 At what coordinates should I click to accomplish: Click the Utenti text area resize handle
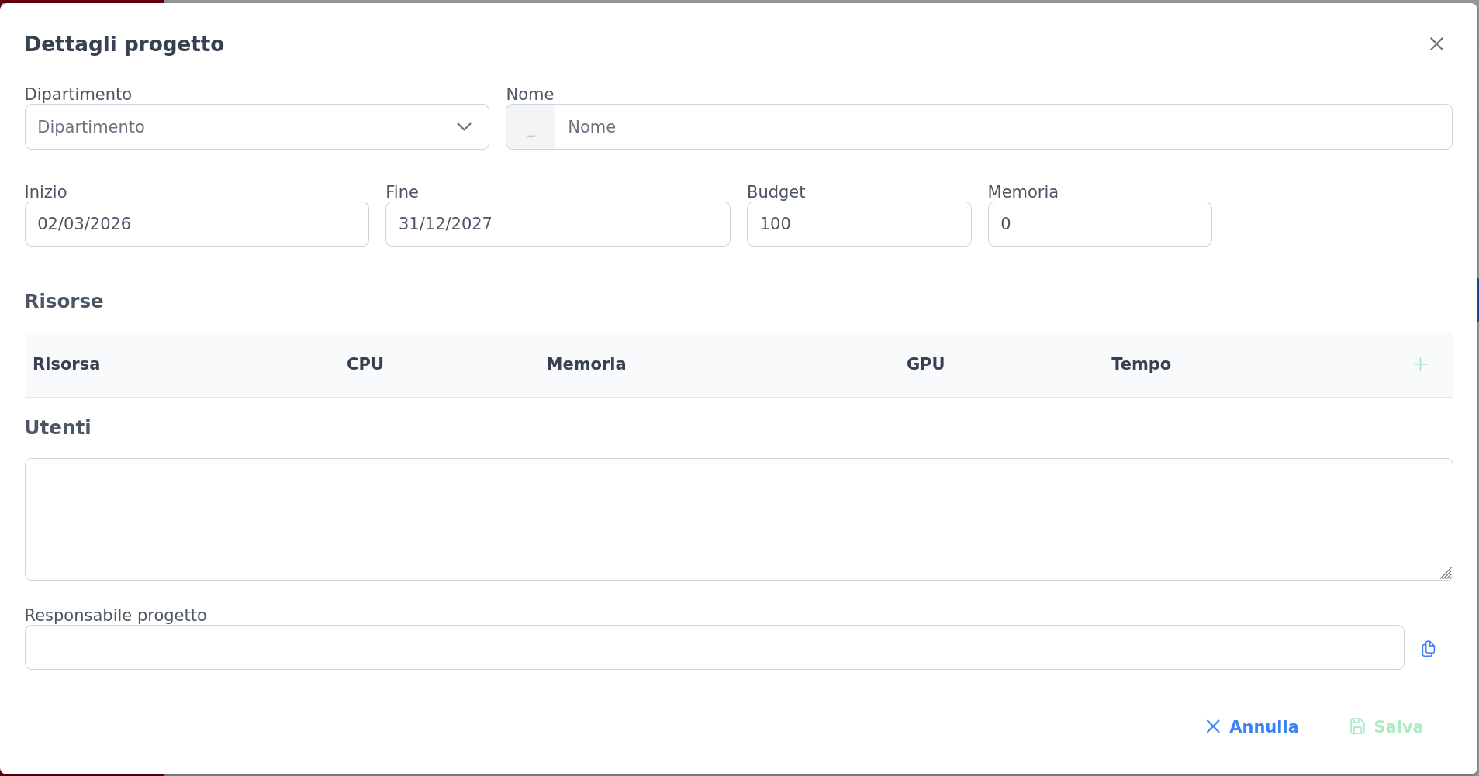1446,574
